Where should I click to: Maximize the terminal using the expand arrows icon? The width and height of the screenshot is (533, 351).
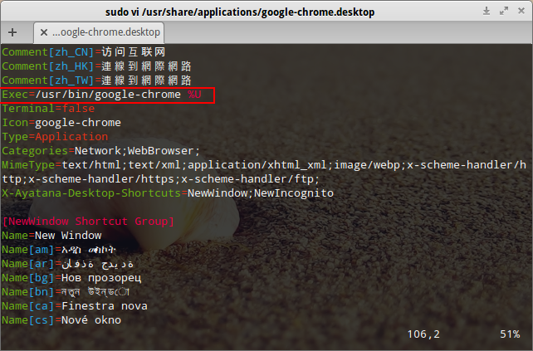pyautogui.click(x=504, y=11)
